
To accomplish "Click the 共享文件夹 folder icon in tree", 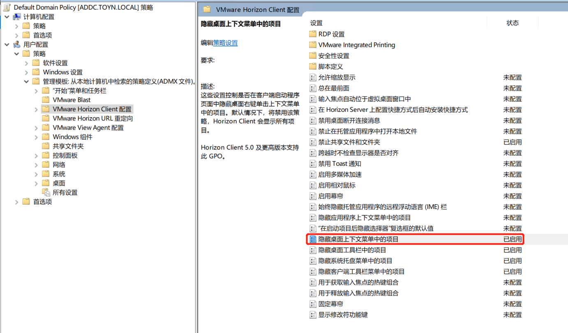I will coord(46,146).
